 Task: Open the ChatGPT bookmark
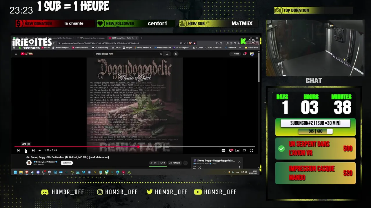coord(116,48)
